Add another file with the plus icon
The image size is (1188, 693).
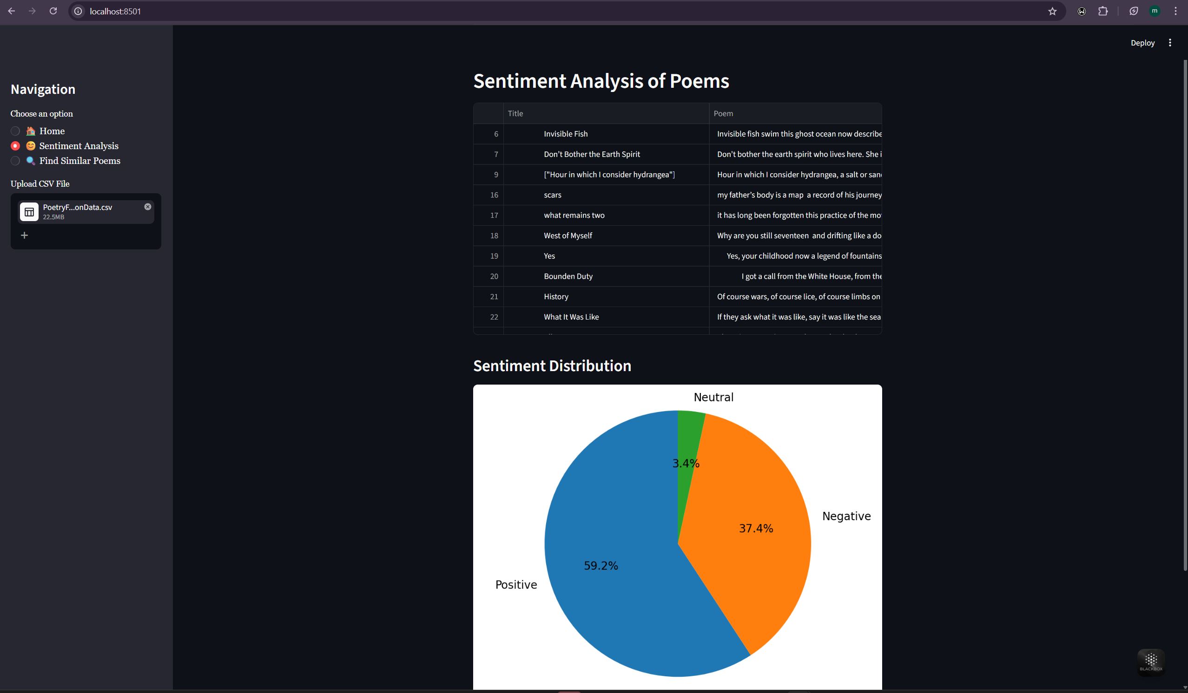click(25, 235)
